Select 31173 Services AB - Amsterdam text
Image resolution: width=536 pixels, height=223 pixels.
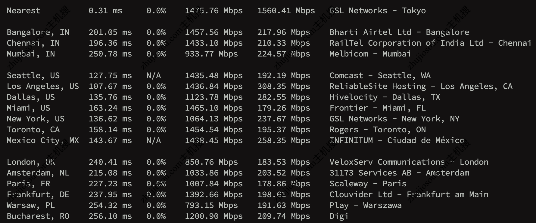pyautogui.click(x=399, y=173)
